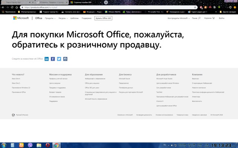238x148 pixels.
Task: Open UC Browser orange taskbar icon
Action: (x=21, y=145)
